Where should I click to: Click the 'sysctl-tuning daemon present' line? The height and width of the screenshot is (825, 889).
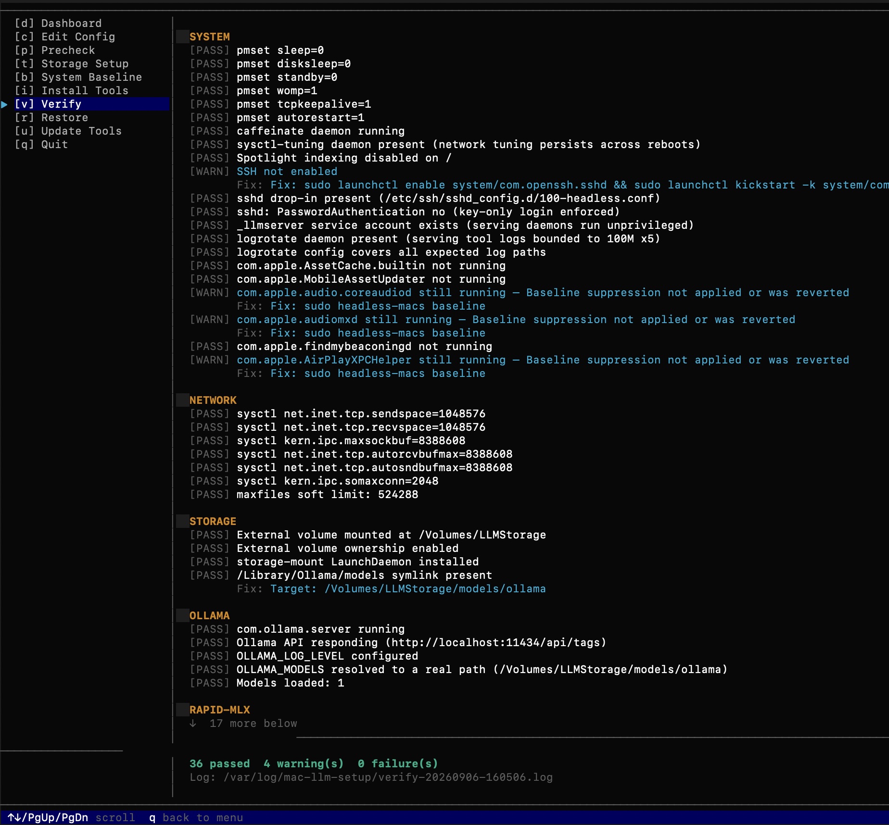coord(445,144)
